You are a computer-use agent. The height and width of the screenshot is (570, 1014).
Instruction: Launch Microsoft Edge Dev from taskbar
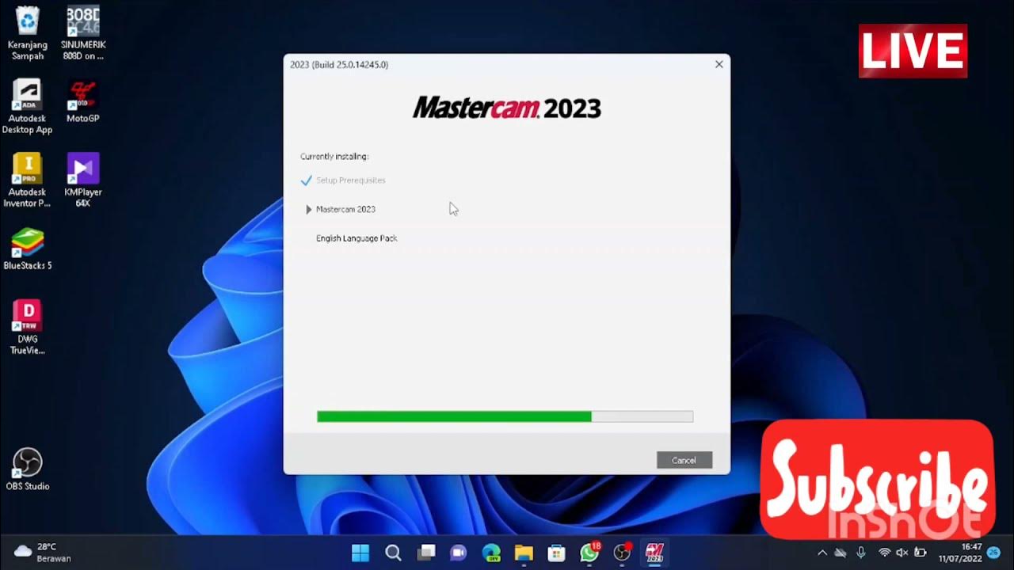coord(491,552)
